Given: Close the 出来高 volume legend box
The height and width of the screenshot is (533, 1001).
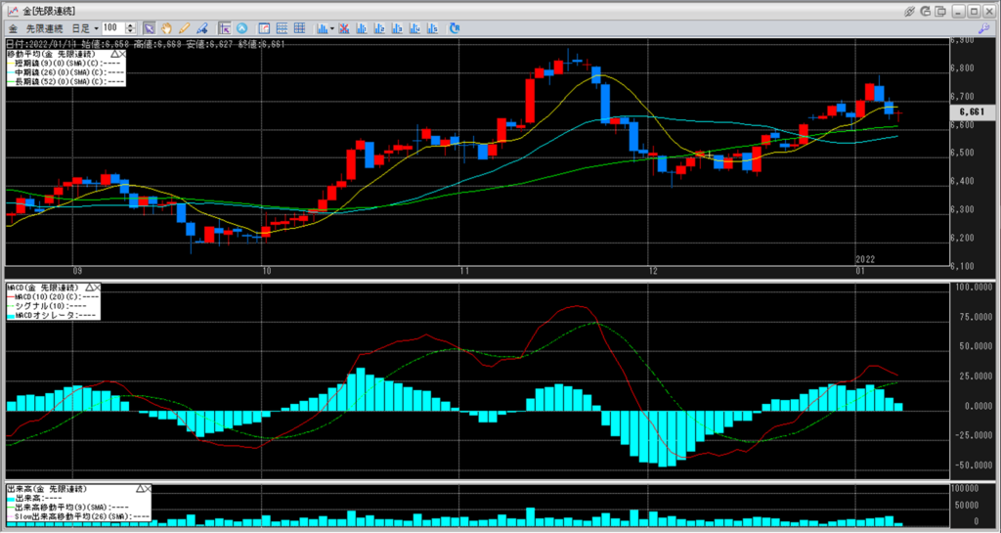Looking at the screenshot, I should [x=149, y=487].
